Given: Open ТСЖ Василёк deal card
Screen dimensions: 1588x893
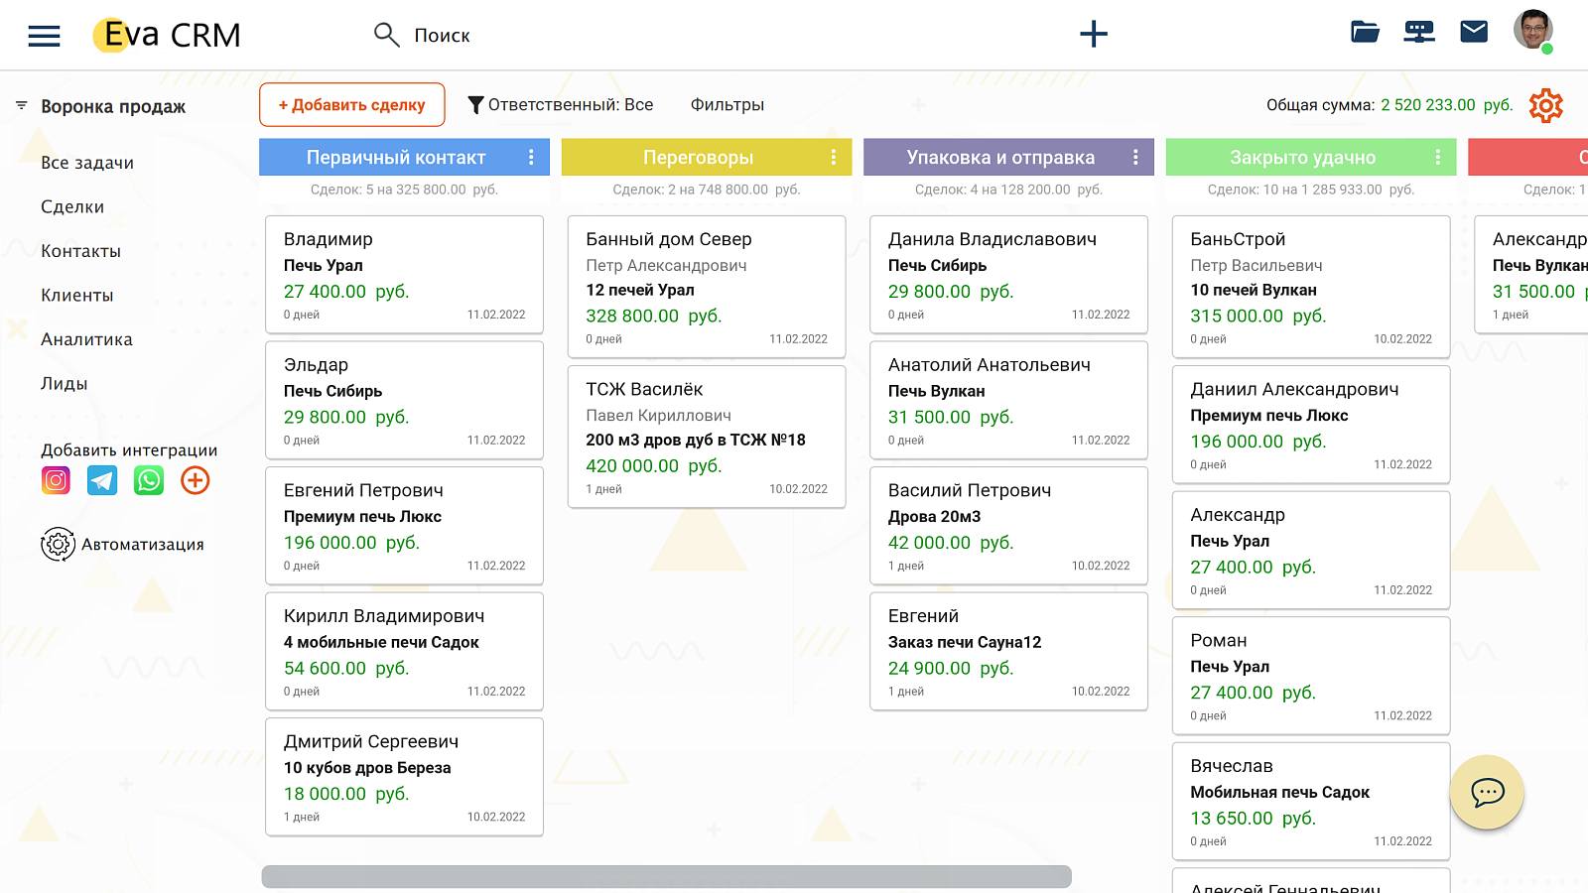Looking at the screenshot, I should [707, 437].
